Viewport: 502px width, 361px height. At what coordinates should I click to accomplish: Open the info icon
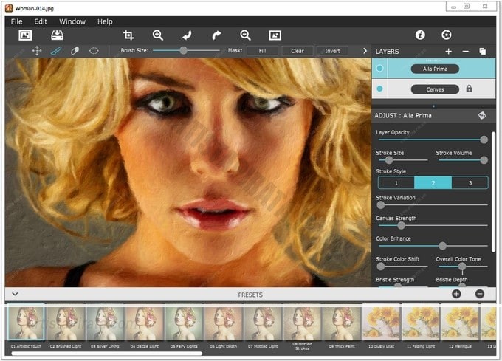[420, 35]
